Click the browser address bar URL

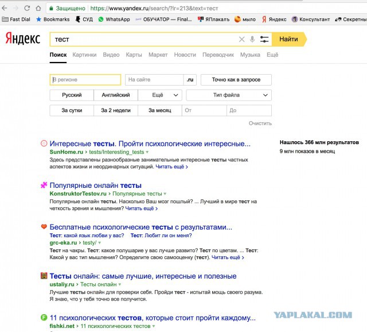pyautogui.click(x=154, y=9)
